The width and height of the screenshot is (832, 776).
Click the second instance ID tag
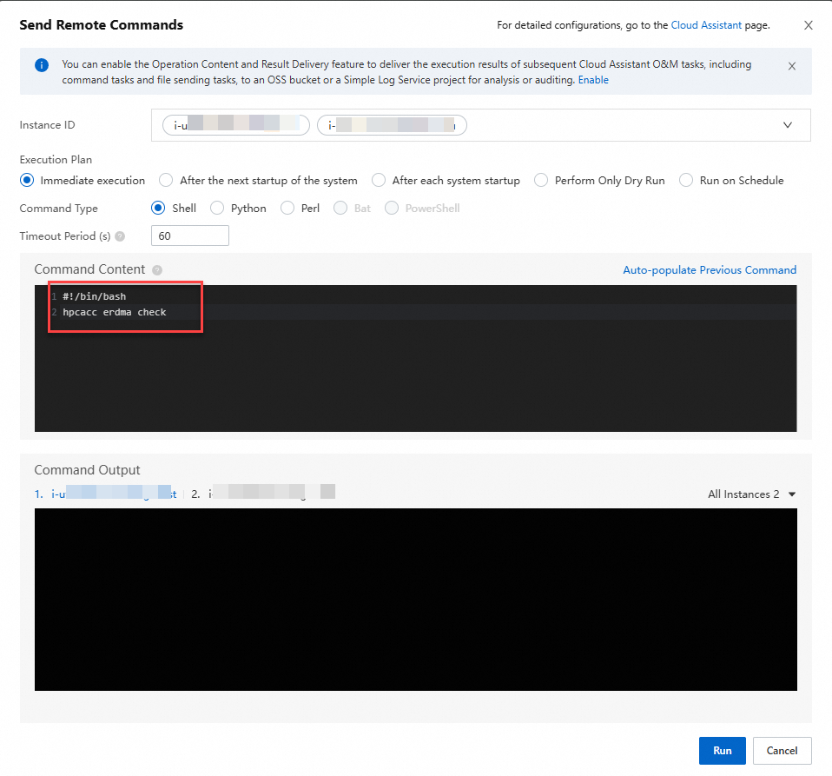pos(392,125)
